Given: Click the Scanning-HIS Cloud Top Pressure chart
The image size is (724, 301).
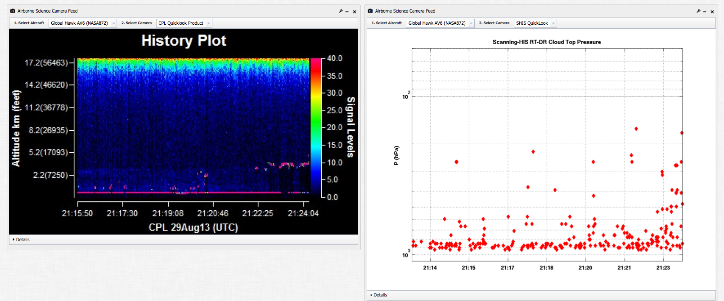Looking at the screenshot, I should point(547,155).
